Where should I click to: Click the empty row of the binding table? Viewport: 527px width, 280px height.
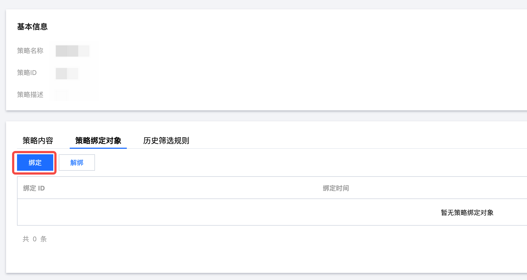220,212
